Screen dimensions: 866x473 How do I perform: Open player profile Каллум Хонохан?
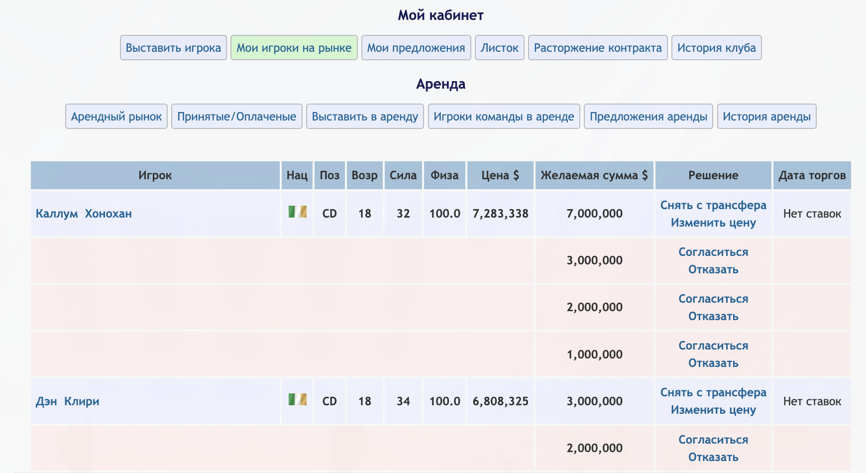[x=84, y=214]
